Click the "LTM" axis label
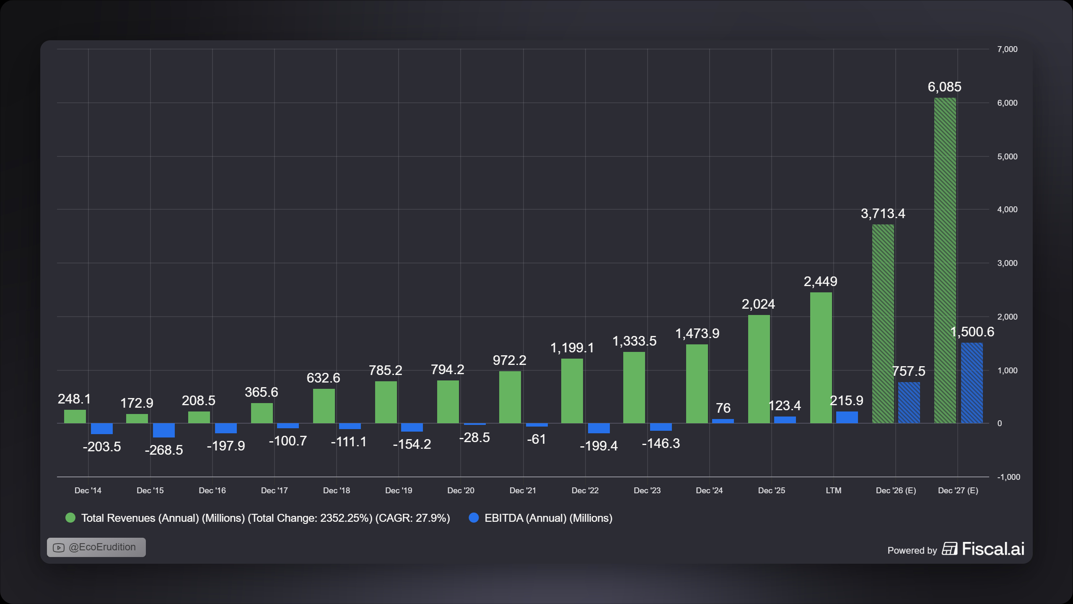 834,490
